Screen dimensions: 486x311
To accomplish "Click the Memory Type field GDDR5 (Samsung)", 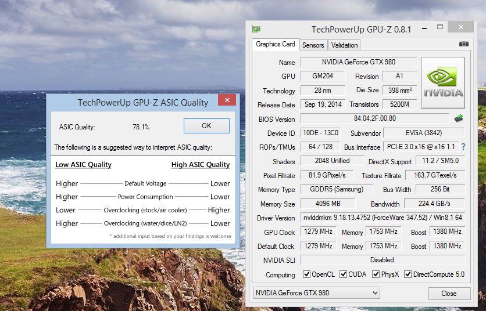I will click(337, 189).
